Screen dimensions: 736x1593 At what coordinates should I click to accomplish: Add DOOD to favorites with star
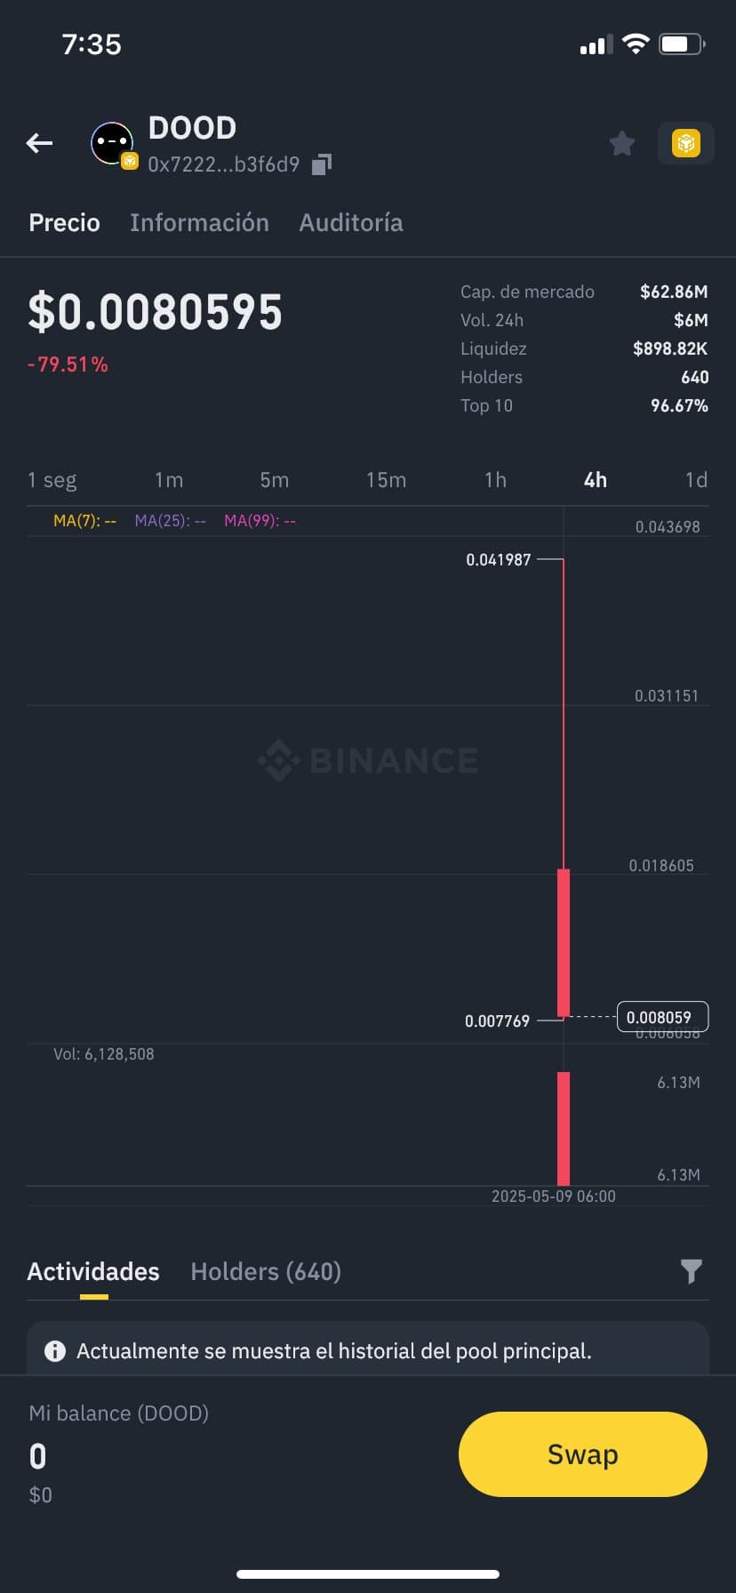point(622,143)
